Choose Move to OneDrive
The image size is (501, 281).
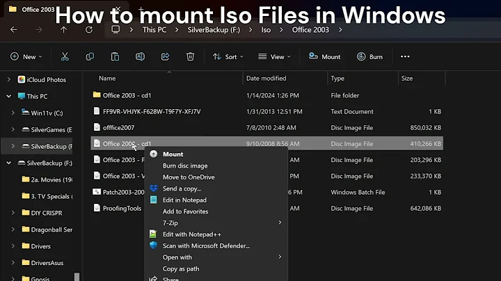[216, 177]
